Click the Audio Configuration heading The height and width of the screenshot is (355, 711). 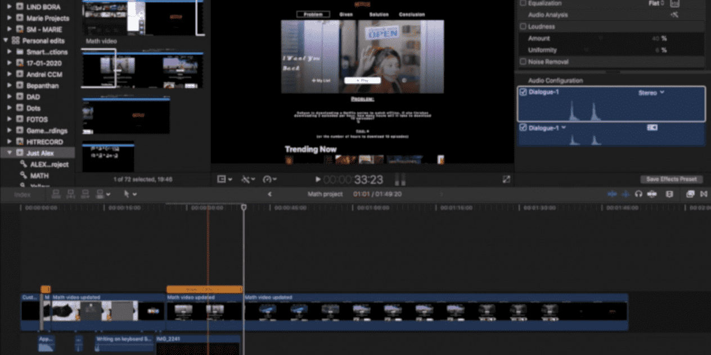pyautogui.click(x=555, y=80)
